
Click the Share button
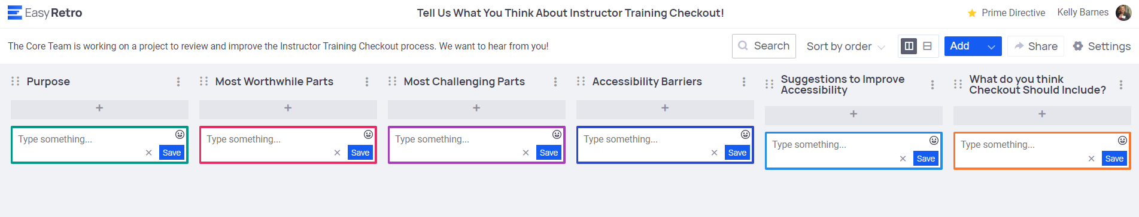tap(1035, 46)
